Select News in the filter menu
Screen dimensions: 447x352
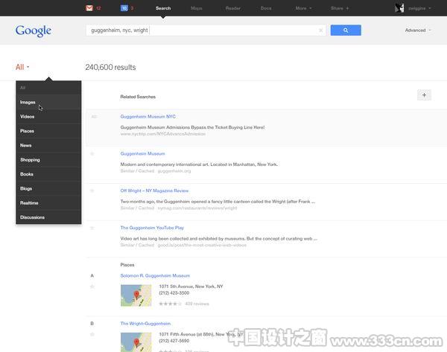[x=48, y=145]
